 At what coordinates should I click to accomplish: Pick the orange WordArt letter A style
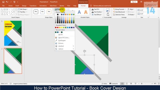[86, 12]
